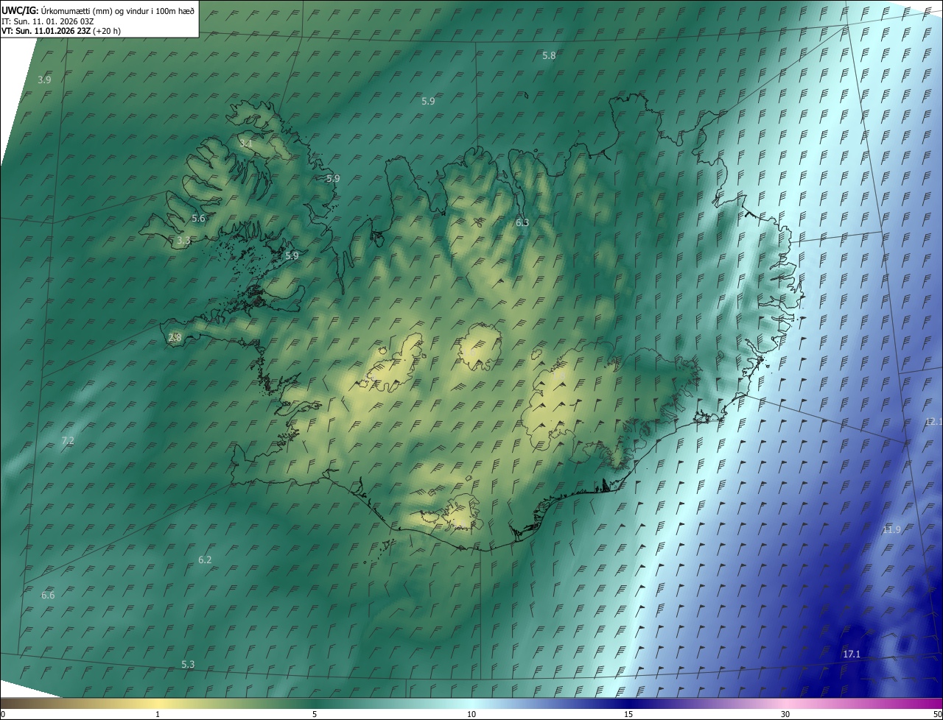This screenshot has height=720, width=943.
Task: Select the VT valid time 23Z (+20 h) line
Action: click(x=61, y=31)
